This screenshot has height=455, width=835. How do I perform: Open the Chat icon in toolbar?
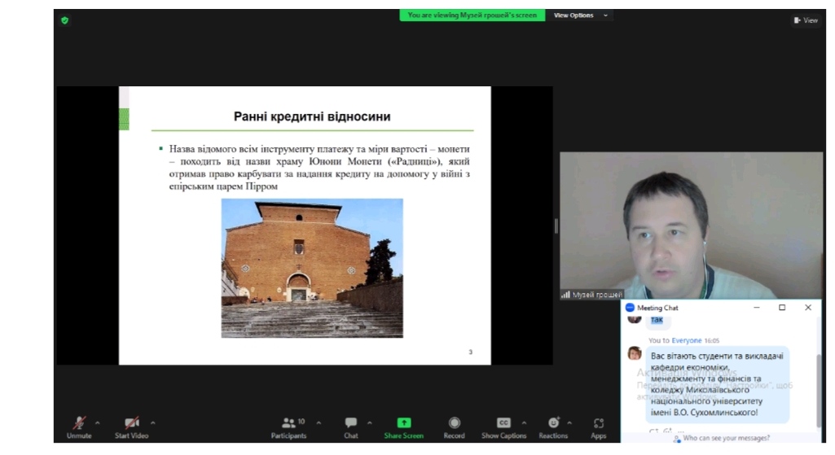click(350, 422)
